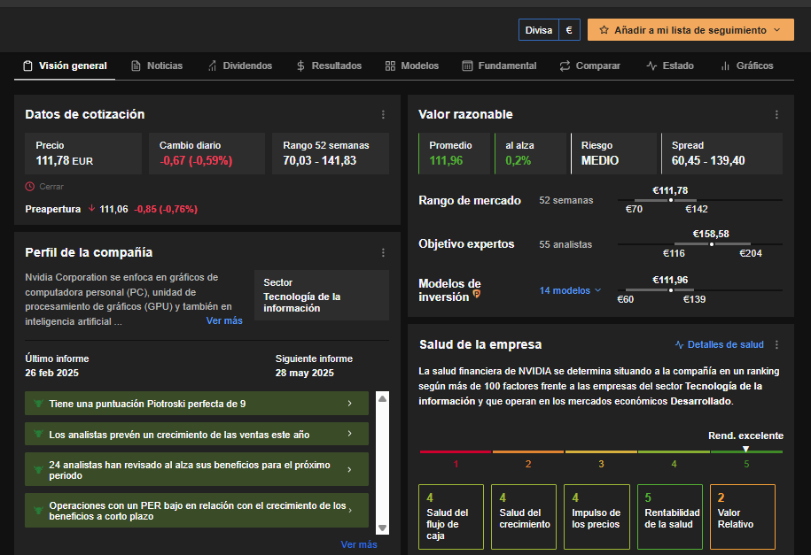
Task: Open the Visión general tab
Action: (65, 66)
